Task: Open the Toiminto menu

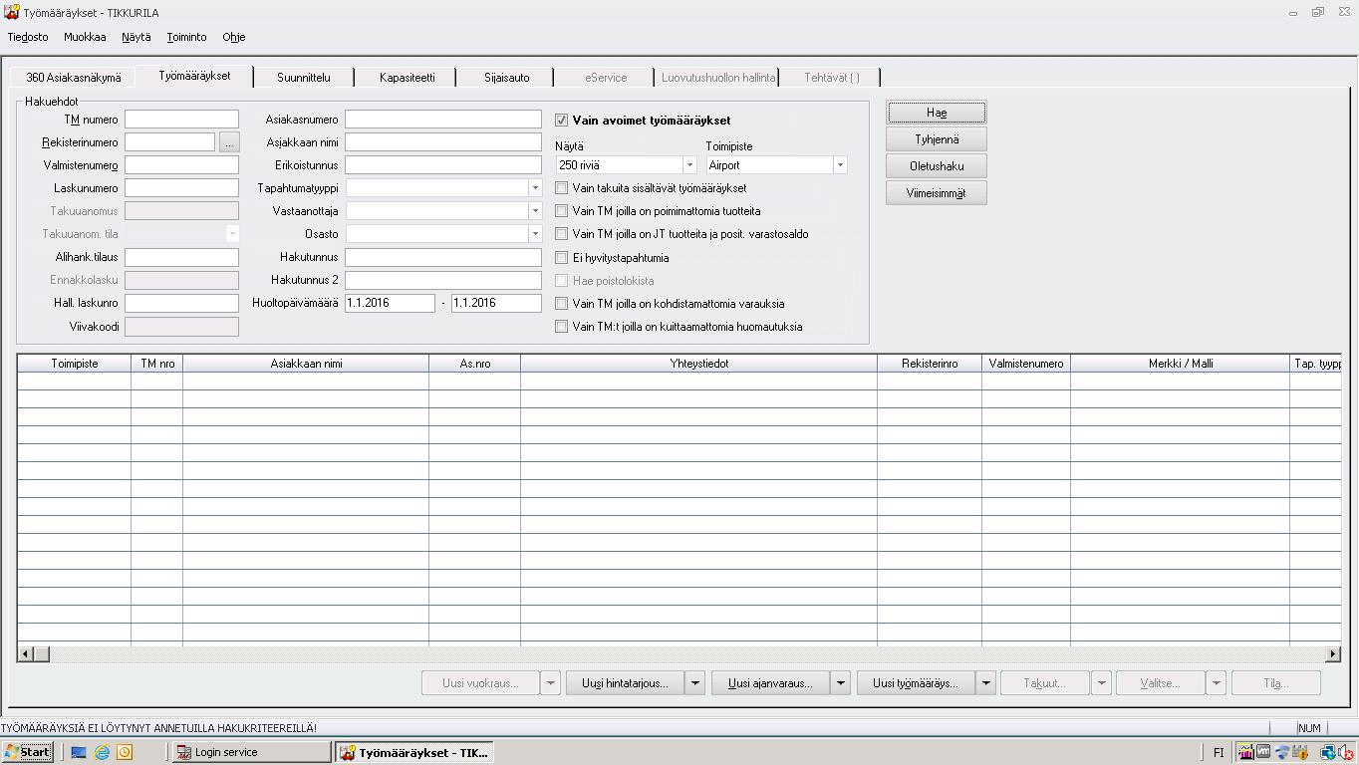Action: (186, 37)
